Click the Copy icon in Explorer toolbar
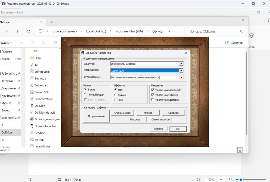Screen dimensions: 270x182 tap(33, 43)
